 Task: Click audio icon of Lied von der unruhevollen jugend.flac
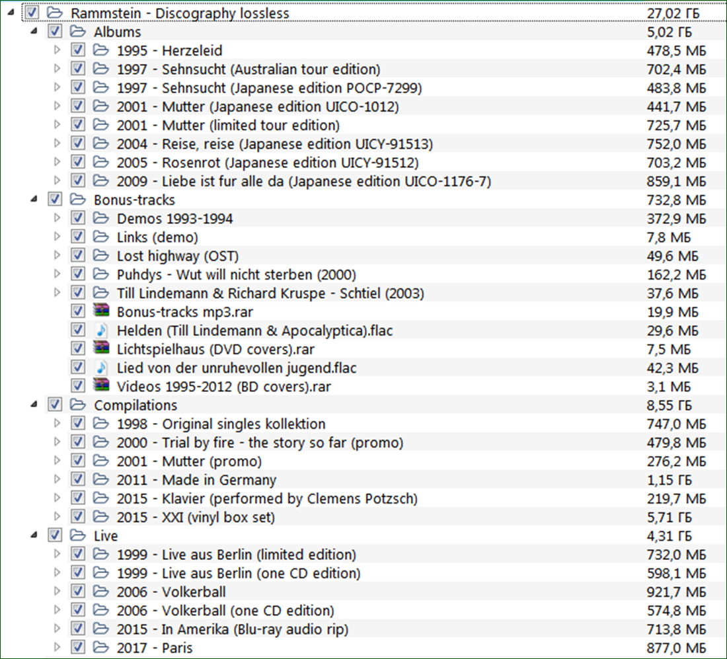101,368
